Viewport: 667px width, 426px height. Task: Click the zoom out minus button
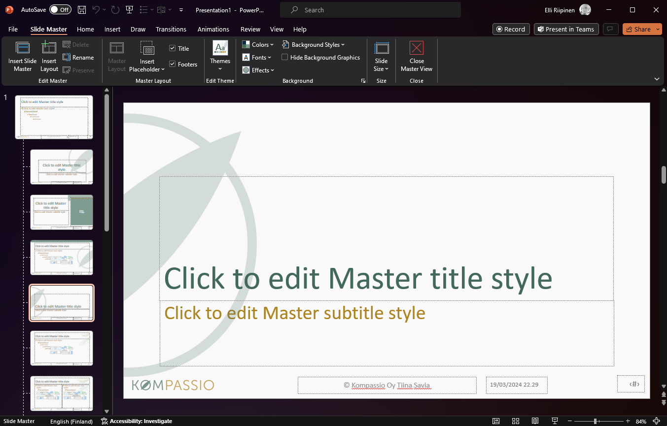pyautogui.click(x=570, y=421)
